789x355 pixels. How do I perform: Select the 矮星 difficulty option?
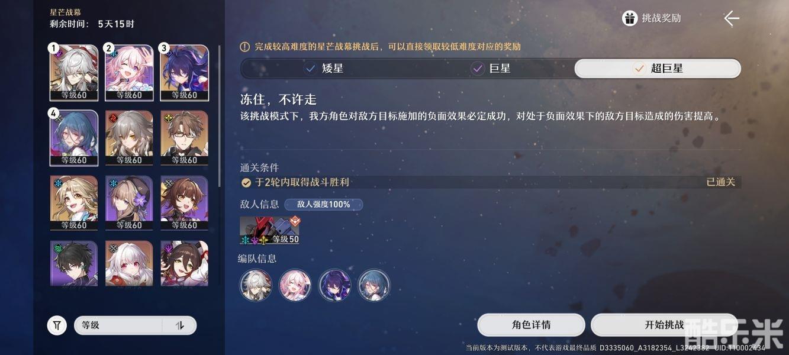point(324,69)
